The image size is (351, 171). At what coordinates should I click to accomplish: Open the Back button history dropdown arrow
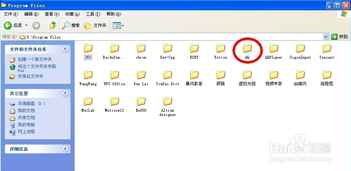click(26, 25)
